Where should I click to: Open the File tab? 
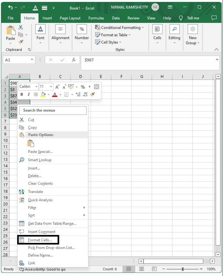coord(11,18)
